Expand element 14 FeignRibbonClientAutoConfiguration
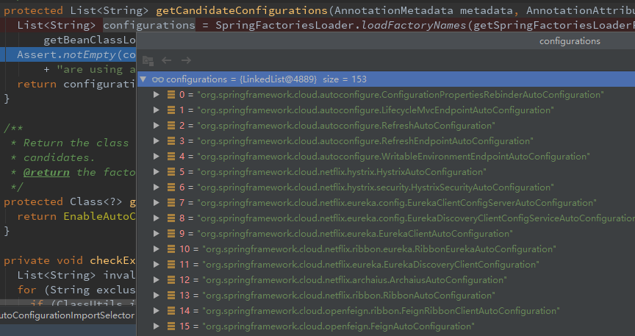 pyautogui.click(x=156, y=310)
